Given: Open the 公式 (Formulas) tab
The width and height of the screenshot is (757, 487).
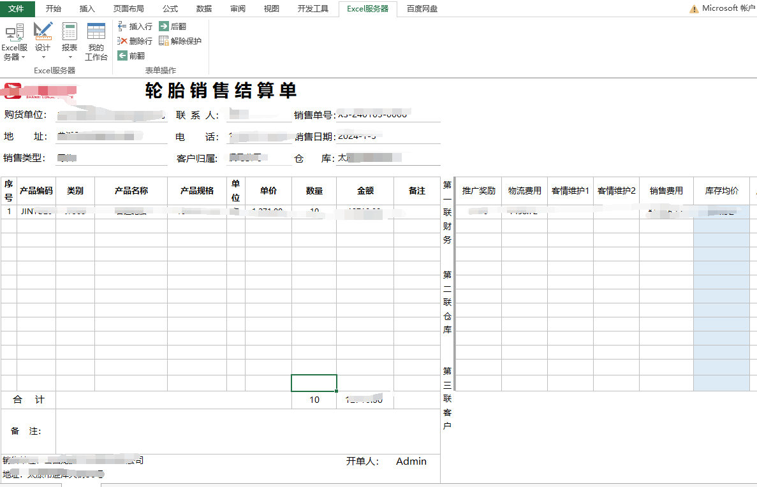Looking at the screenshot, I should tap(170, 9).
